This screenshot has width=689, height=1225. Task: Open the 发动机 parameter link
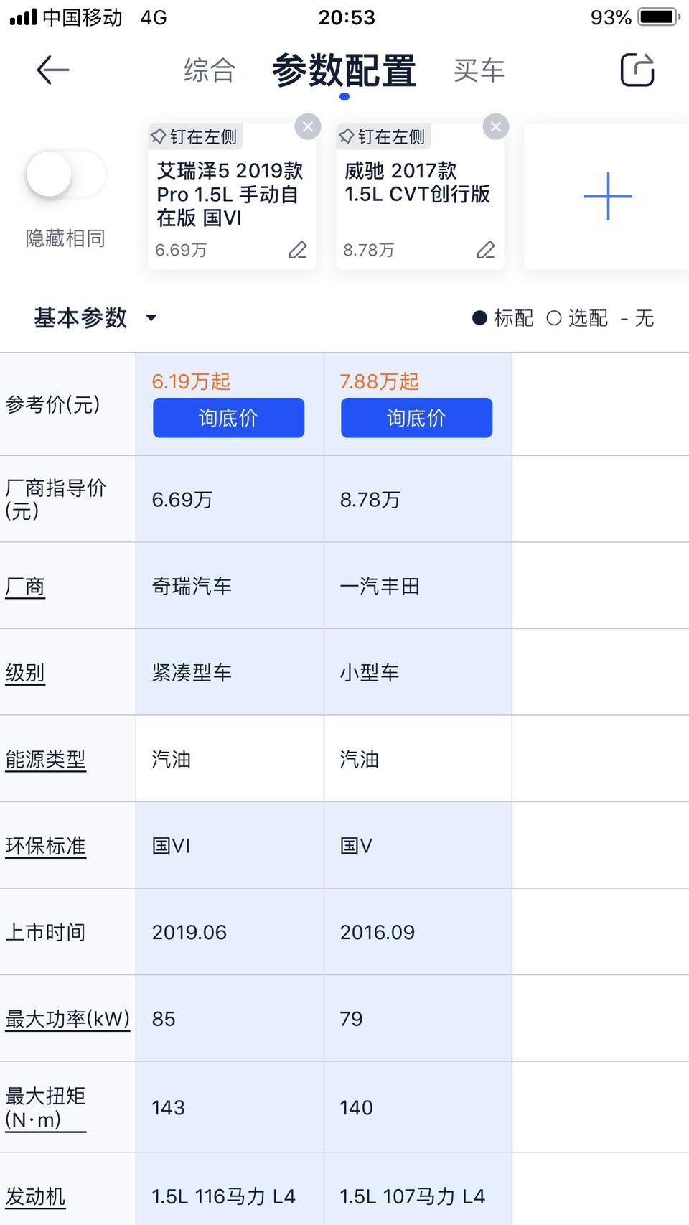pyautogui.click(x=35, y=1196)
